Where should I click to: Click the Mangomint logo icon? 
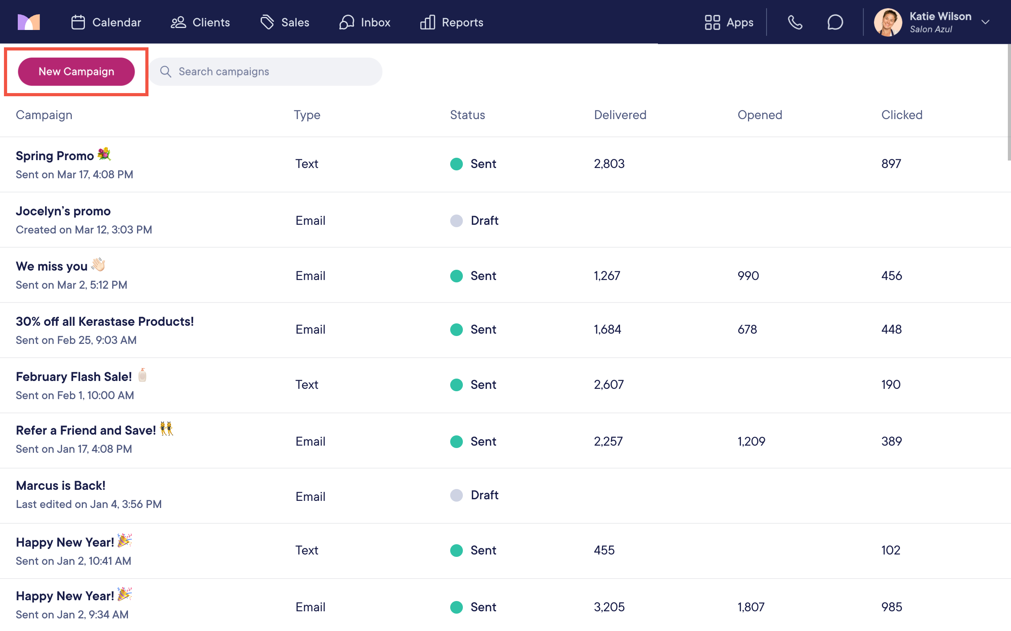(28, 22)
